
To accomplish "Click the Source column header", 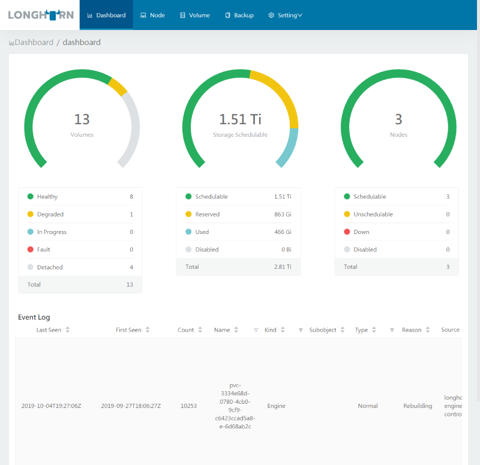I will [x=451, y=329].
